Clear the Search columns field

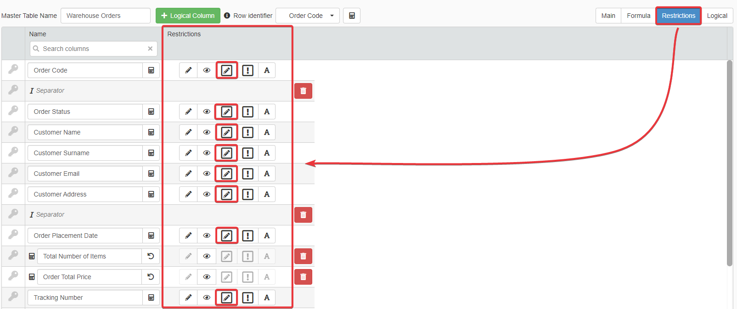point(150,49)
